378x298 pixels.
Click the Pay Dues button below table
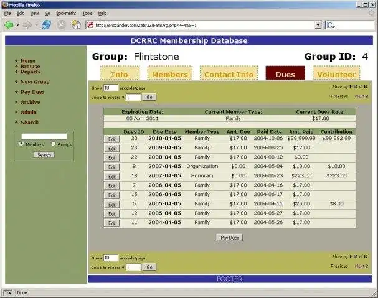[230, 238]
